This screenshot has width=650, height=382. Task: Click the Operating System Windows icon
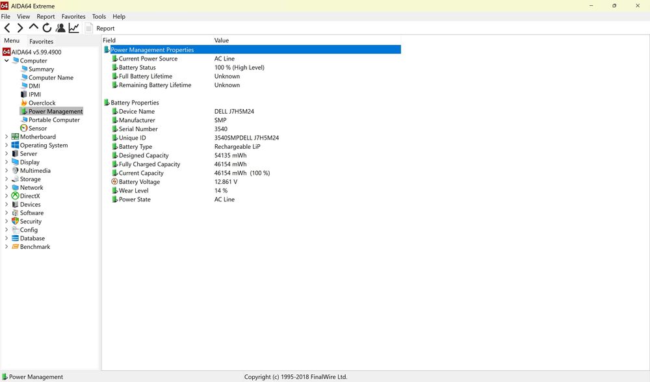click(x=16, y=145)
